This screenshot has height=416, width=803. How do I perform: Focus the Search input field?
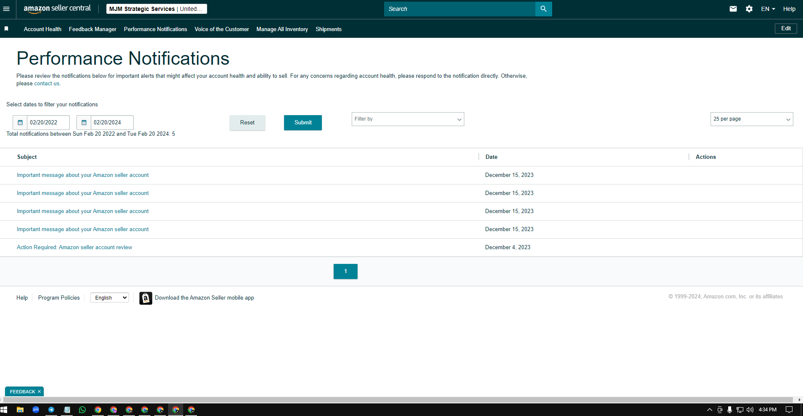coord(460,9)
